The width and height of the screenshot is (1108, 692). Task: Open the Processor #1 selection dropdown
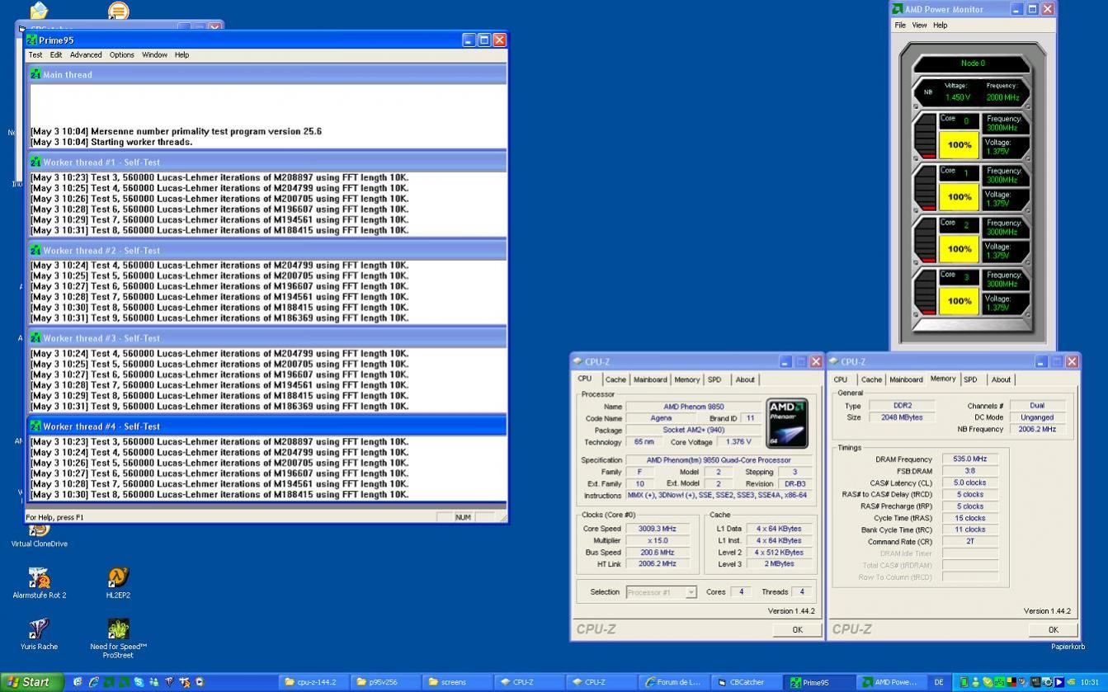[662, 592]
